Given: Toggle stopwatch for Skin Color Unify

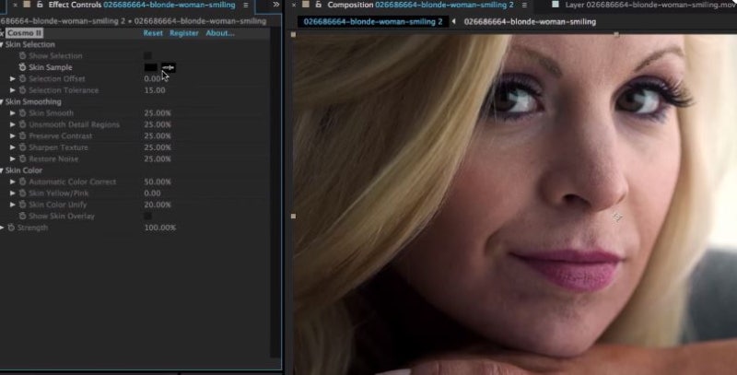Looking at the screenshot, I should tap(22, 205).
